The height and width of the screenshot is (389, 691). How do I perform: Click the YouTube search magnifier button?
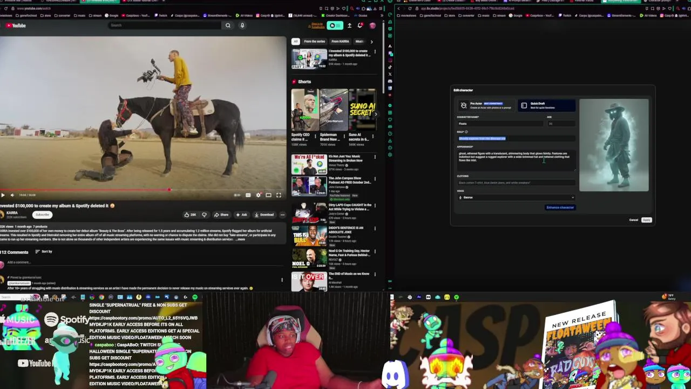coord(228,25)
